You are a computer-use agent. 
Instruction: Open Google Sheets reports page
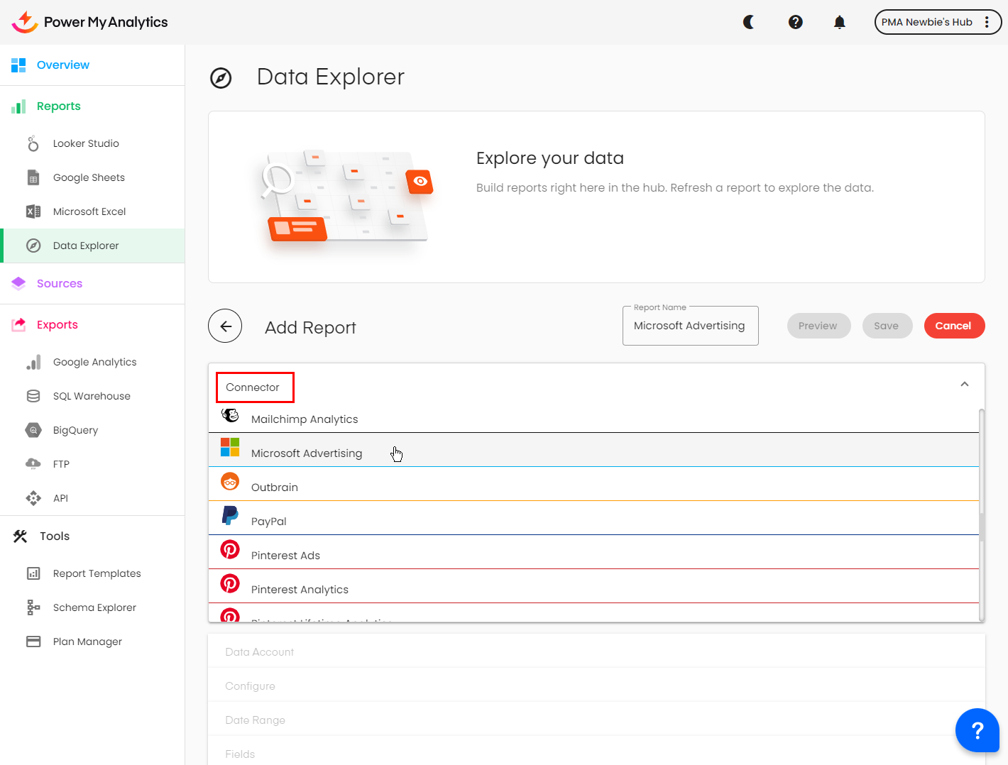click(89, 177)
